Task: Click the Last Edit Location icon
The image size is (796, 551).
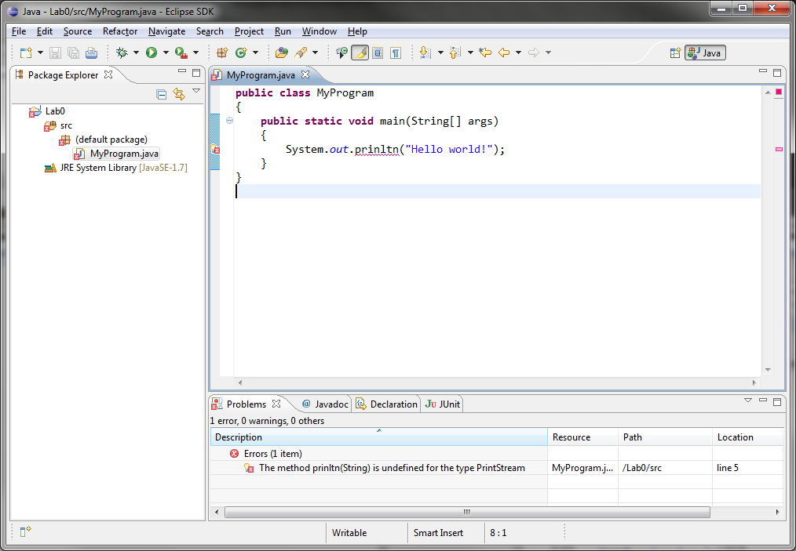Action: [x=485, y=53]
